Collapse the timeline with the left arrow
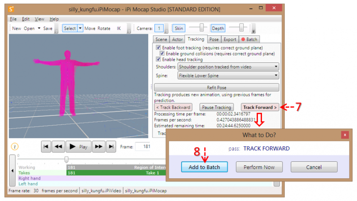357x201 pixels. point(12,170)
